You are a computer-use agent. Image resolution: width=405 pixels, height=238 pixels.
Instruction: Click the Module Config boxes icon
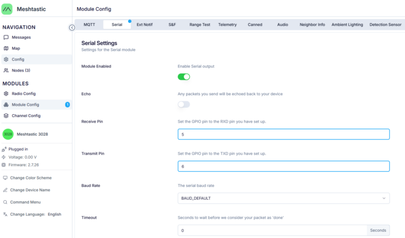(x=6, y=105)
